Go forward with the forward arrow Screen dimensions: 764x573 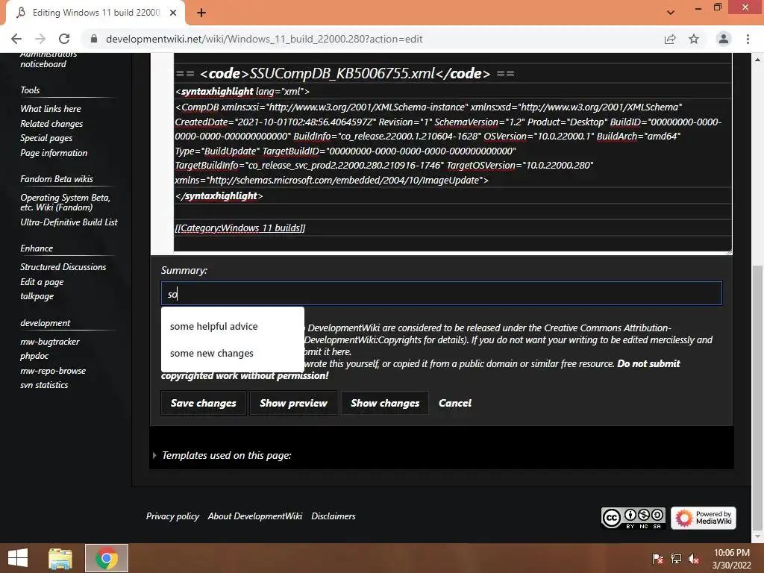point(40,39)
